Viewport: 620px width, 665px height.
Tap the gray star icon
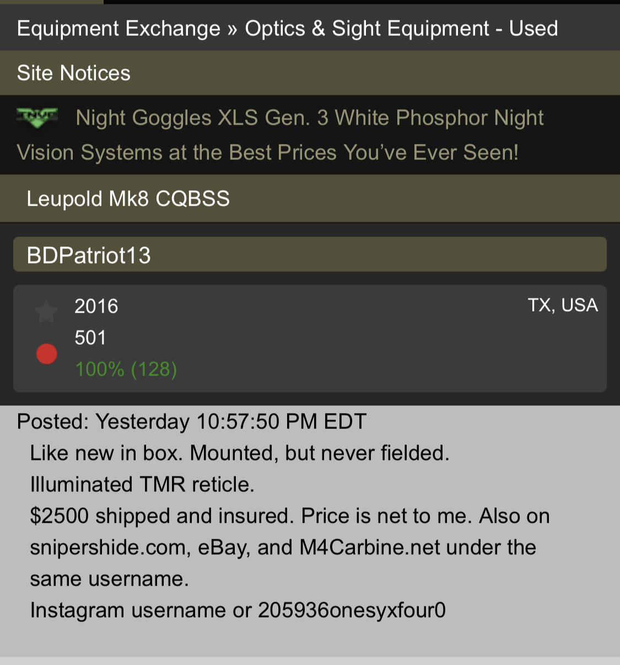click(46, 312)
